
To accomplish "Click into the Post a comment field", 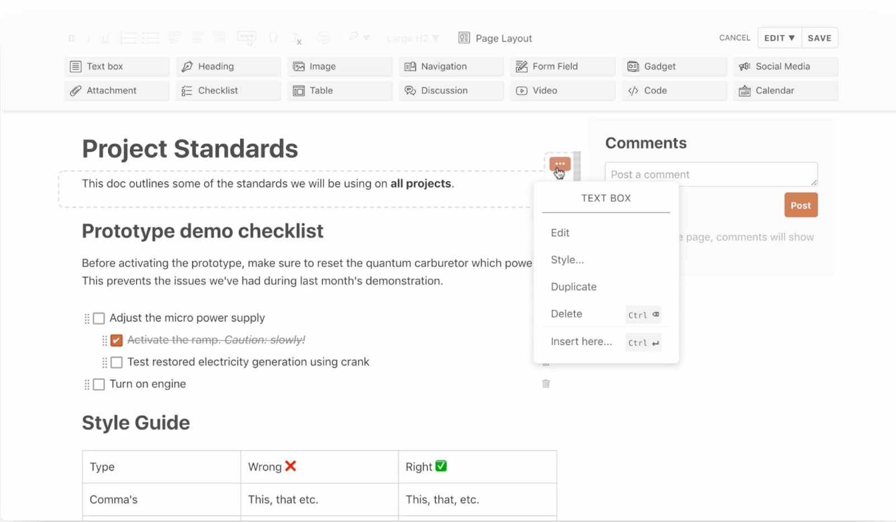I will pyautogui.click(x=711, y=174).
